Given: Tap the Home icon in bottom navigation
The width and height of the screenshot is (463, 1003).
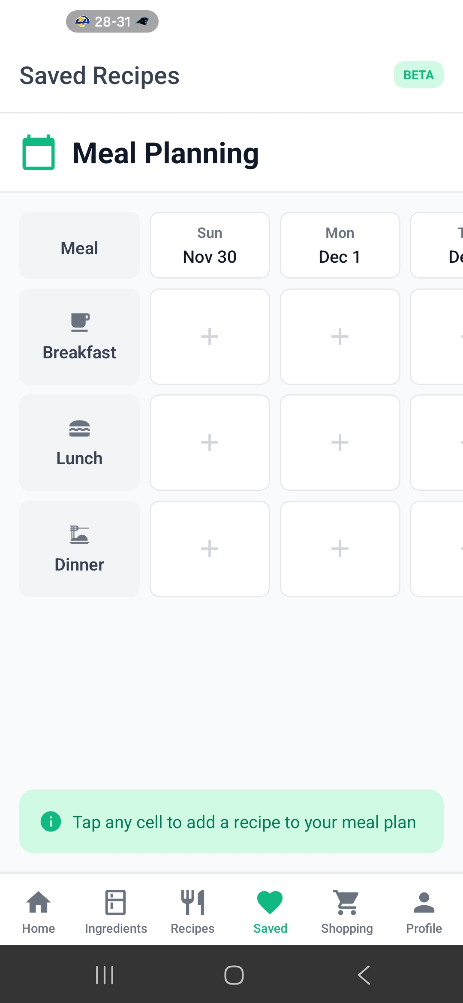Looking at the screenshot, I should coord(39,902).
